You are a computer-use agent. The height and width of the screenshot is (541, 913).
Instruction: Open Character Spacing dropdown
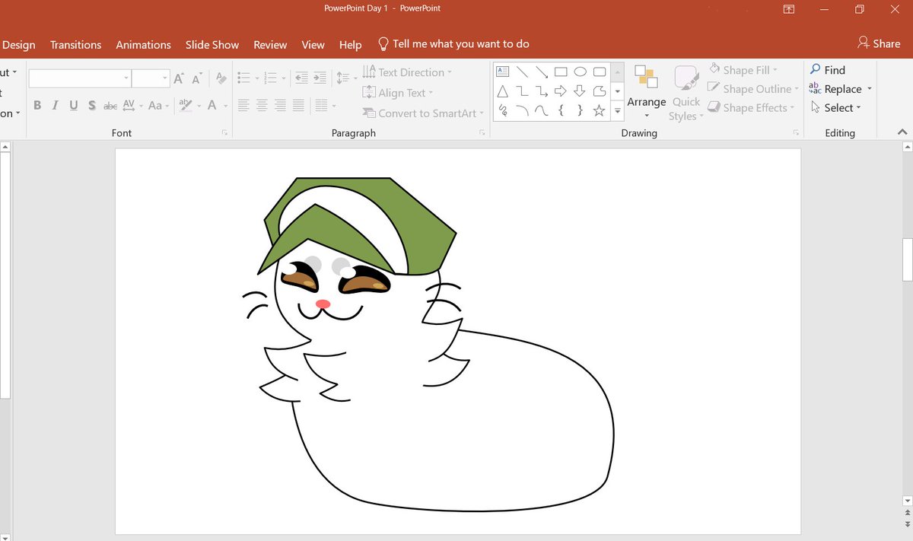coord(132,106)
